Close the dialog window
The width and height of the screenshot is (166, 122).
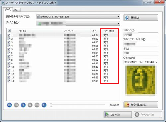click(159, 2)
